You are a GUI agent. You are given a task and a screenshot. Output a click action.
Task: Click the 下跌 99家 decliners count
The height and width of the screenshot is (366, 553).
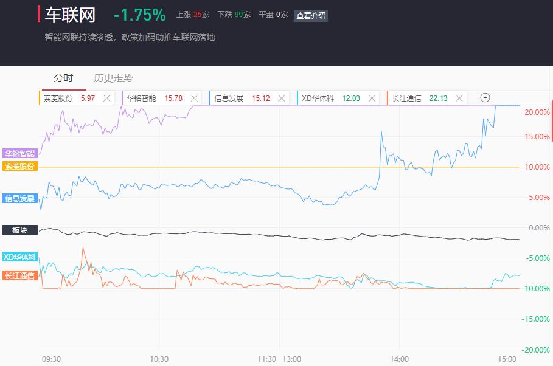(234, 15)
